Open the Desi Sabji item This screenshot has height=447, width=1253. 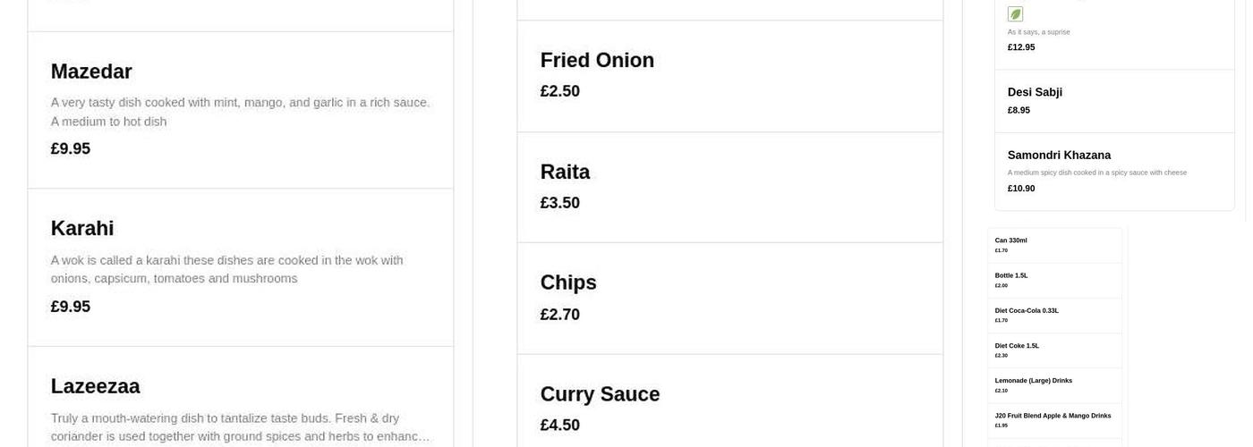click(x=1035, y=92)
